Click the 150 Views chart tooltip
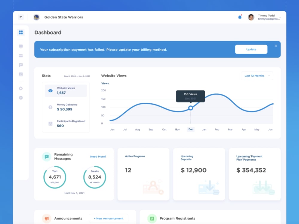This screenshot has height=224, width=299. (190, 96)
